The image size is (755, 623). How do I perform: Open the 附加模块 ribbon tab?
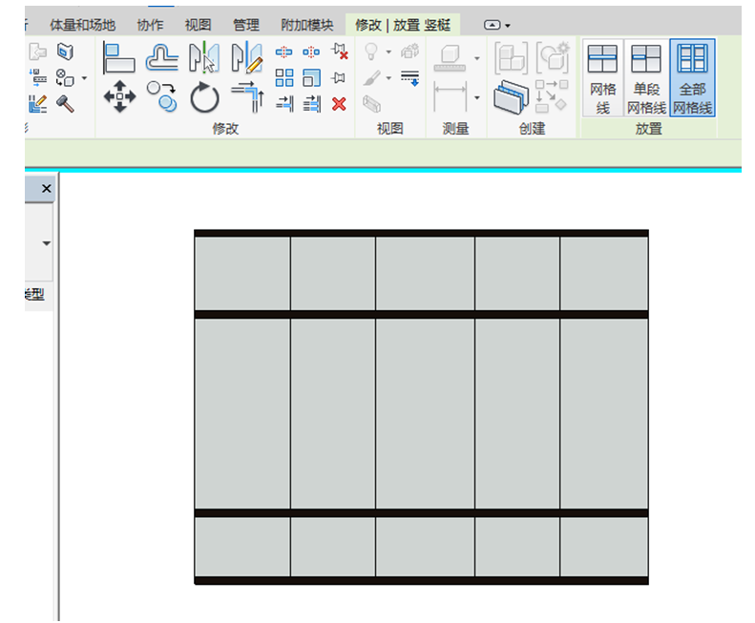pyautogui.click(x=306, y=25)
